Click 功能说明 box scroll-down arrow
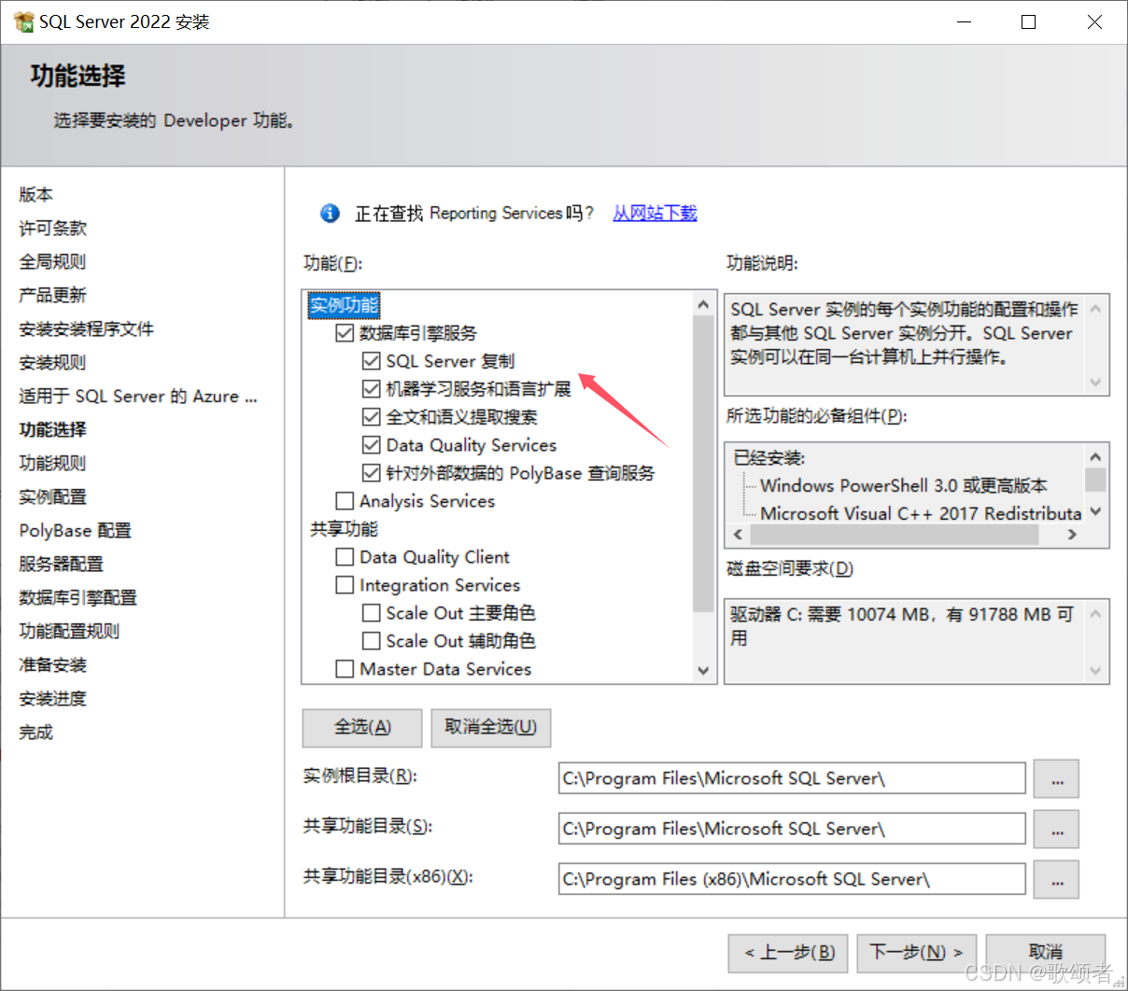 (1096, 383)
